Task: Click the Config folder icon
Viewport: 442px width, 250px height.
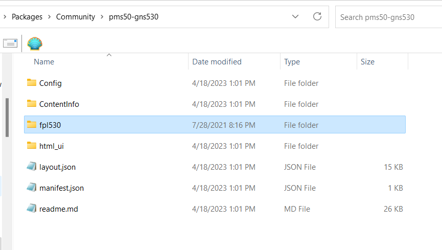Action: click(32, 83)
